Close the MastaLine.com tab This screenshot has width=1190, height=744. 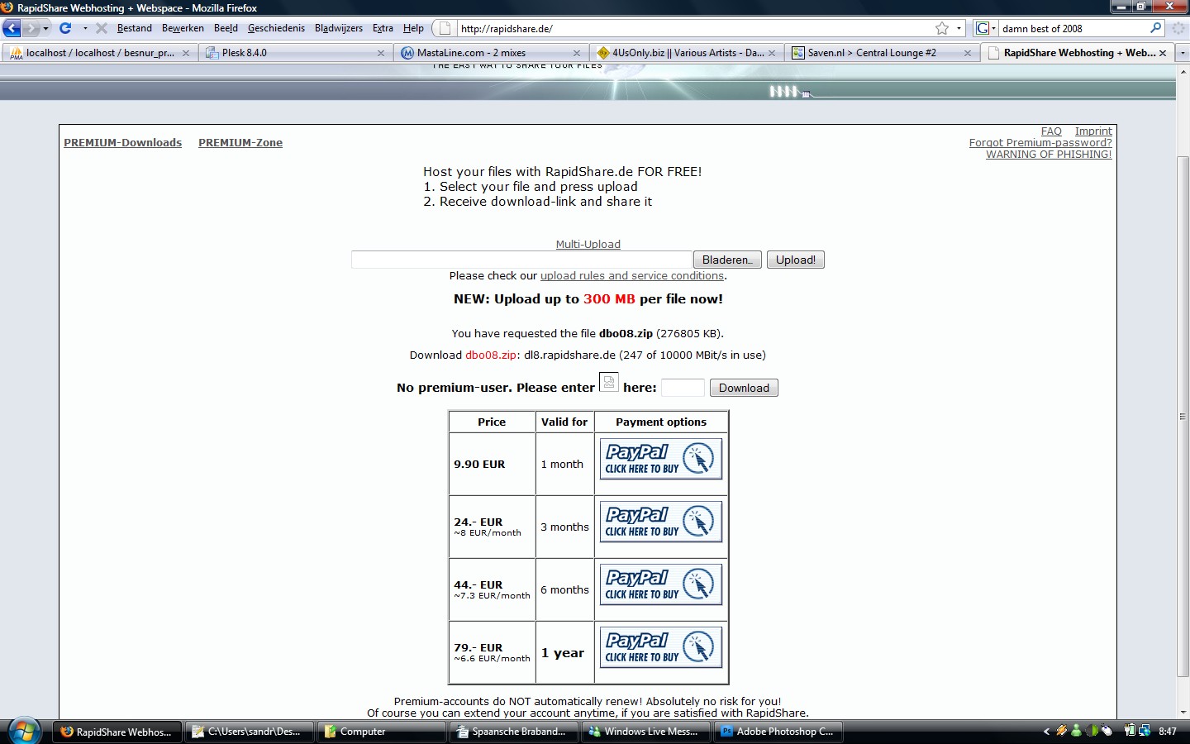pyautogui.click(x=577, y=53)
